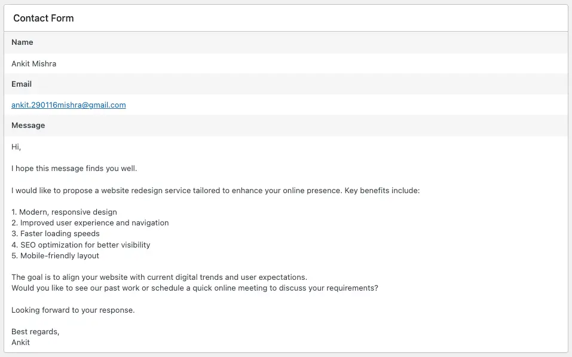Click the question about scheduling online meeting
The image size is (572, 357).
[x=195, y=288]
